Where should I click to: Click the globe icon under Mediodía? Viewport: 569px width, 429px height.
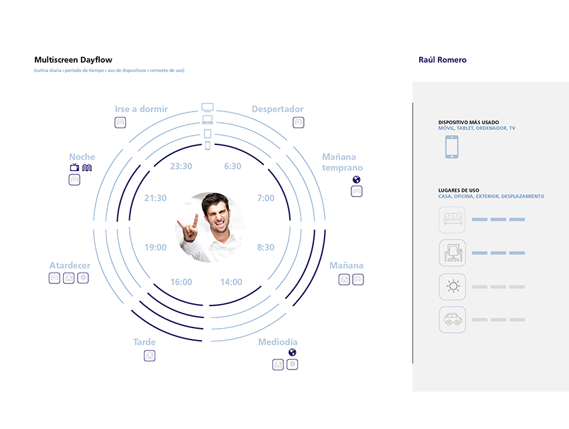[292, 352]
